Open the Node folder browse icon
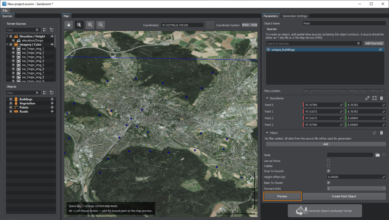The image size is (389, 220). (x=377, y=155)
